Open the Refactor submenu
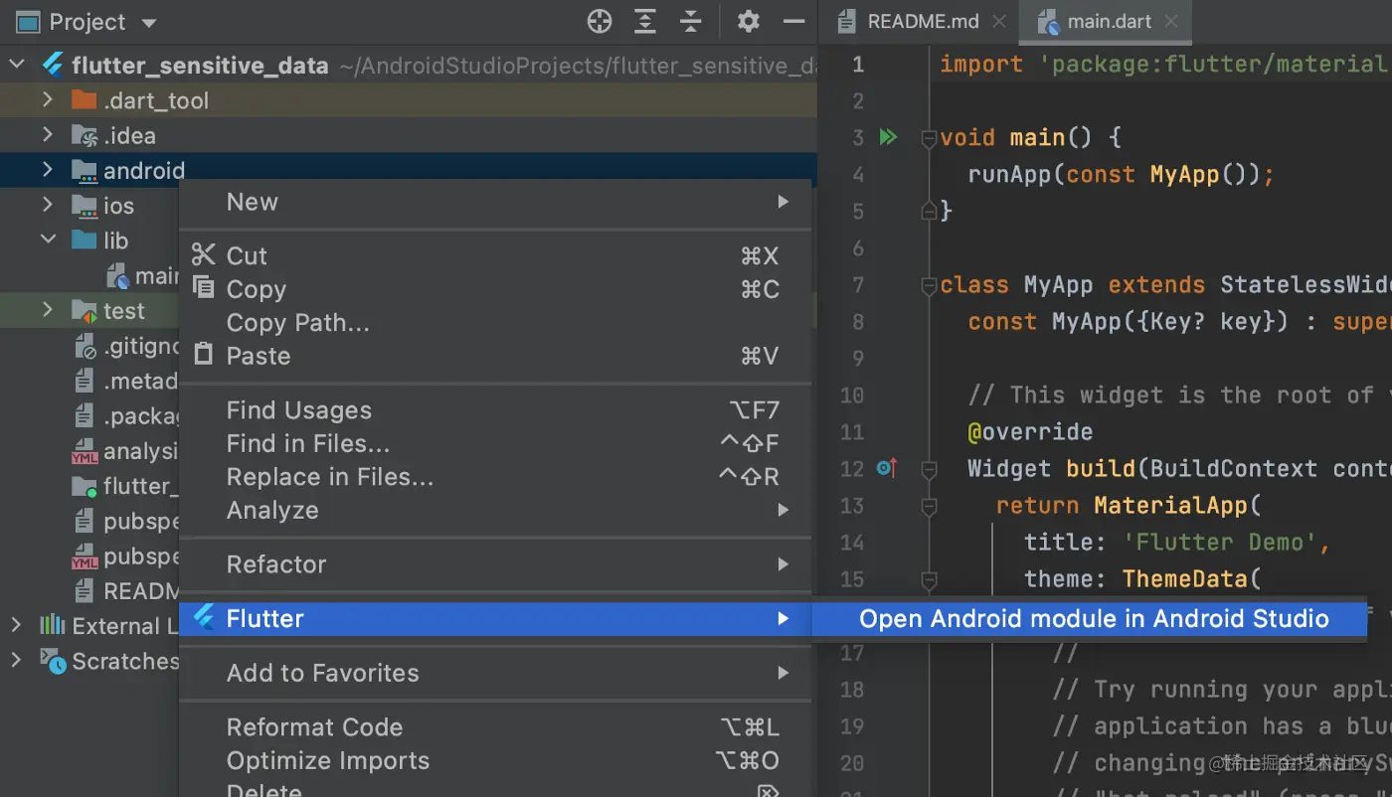The height and width of the screenshot is (797, 1392). tap(495, 563)
